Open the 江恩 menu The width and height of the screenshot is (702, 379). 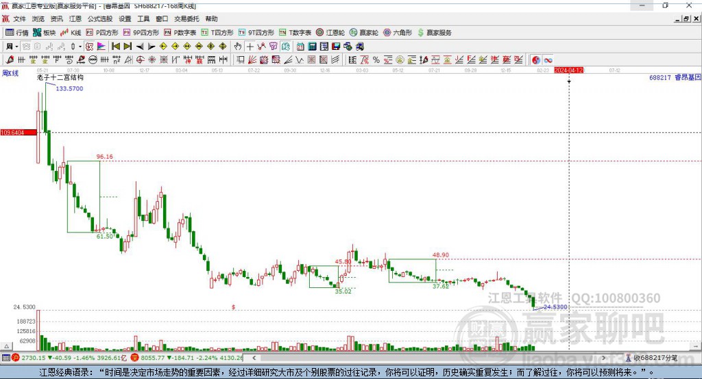click(x=75, y=18)
